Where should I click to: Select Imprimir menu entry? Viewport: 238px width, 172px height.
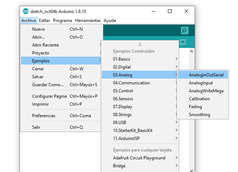click(x=61, y=104)
